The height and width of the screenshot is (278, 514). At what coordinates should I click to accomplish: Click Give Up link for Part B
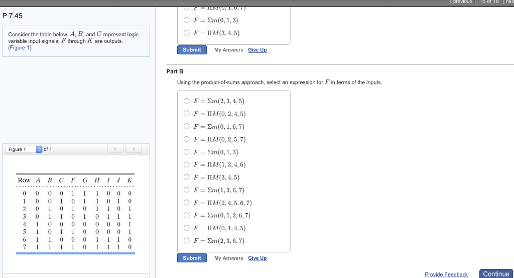258,258
